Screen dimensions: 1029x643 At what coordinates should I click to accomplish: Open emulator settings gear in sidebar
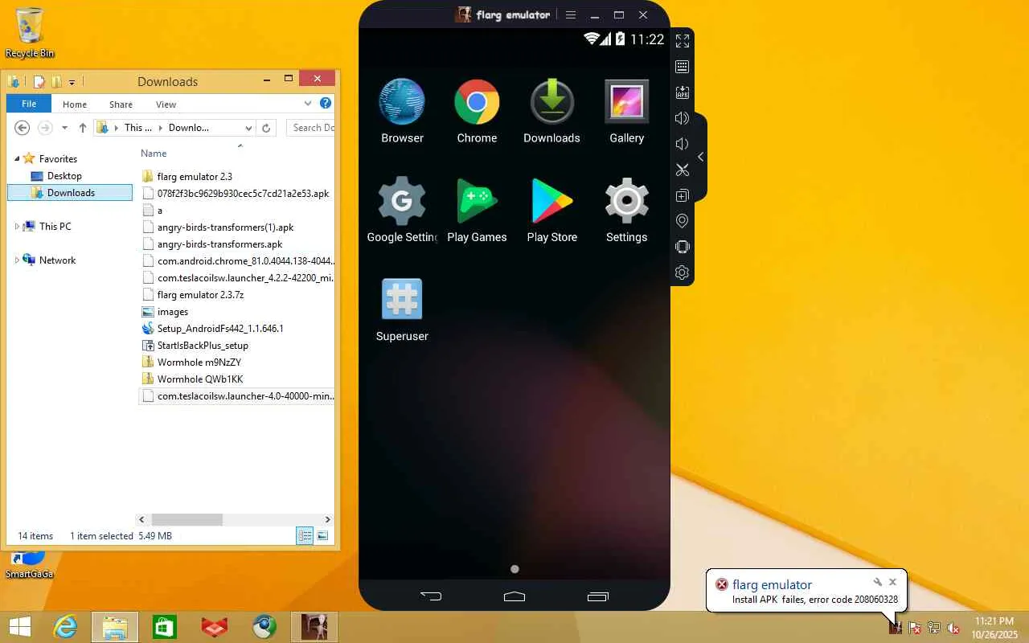pos(683,272)
